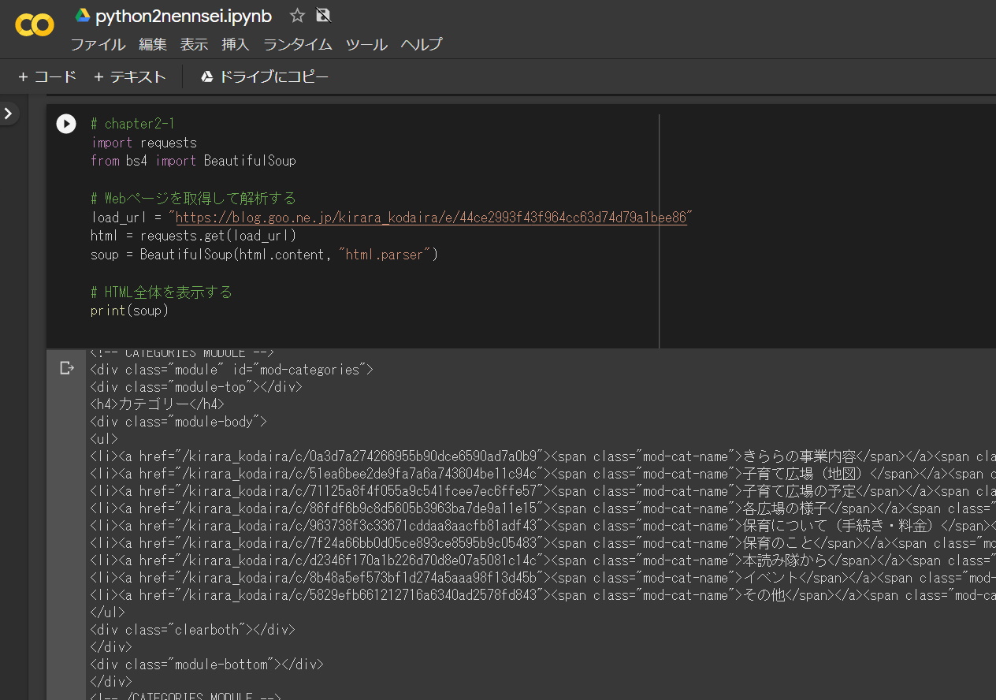Click the plus icon on +コード
996x700 pixels.
coord(22,76)
